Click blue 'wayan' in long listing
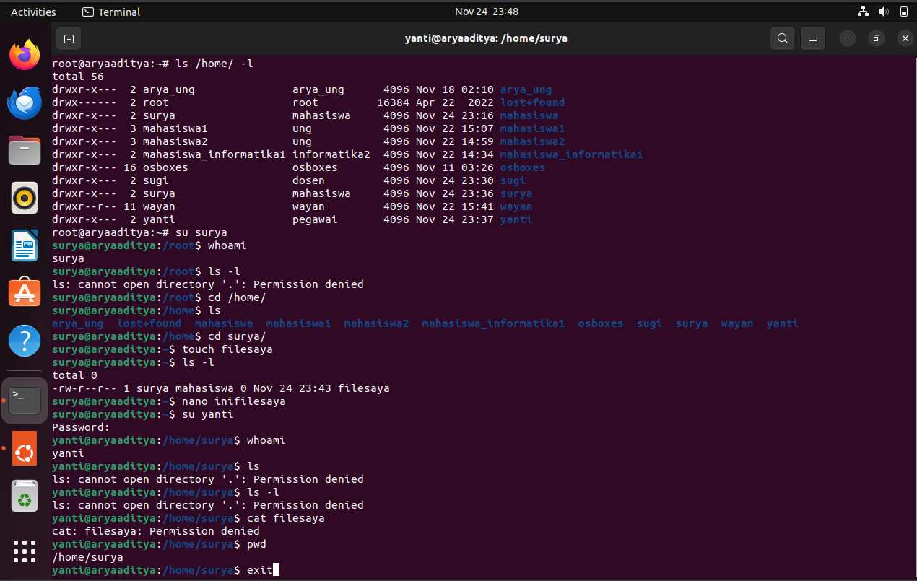The width and height of the screenshot is (917, 581). click(516, 206)
